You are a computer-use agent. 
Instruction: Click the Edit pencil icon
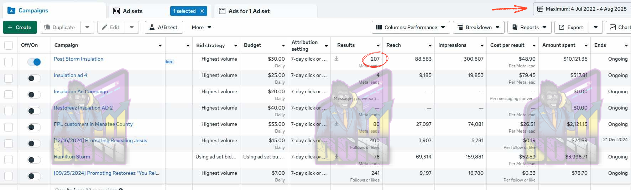(x=104, y=27)
